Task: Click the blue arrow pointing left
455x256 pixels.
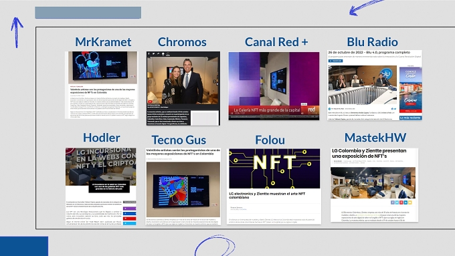Action: click(x=366, y=8)
